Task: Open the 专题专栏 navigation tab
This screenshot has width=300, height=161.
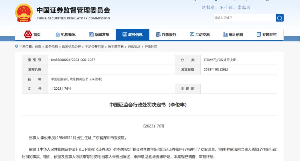Action: pos(266,35)
